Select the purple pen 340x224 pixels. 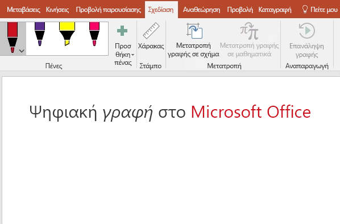pyautogui.click(x=40, y=34)
